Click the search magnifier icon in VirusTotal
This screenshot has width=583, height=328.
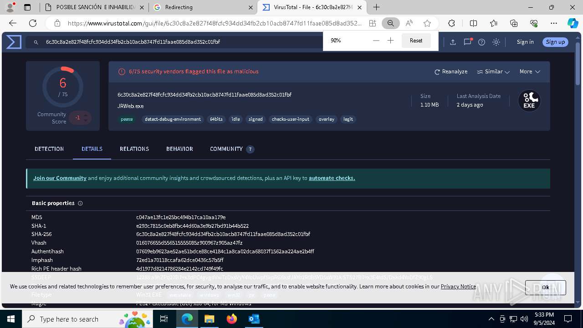(36, 42)
